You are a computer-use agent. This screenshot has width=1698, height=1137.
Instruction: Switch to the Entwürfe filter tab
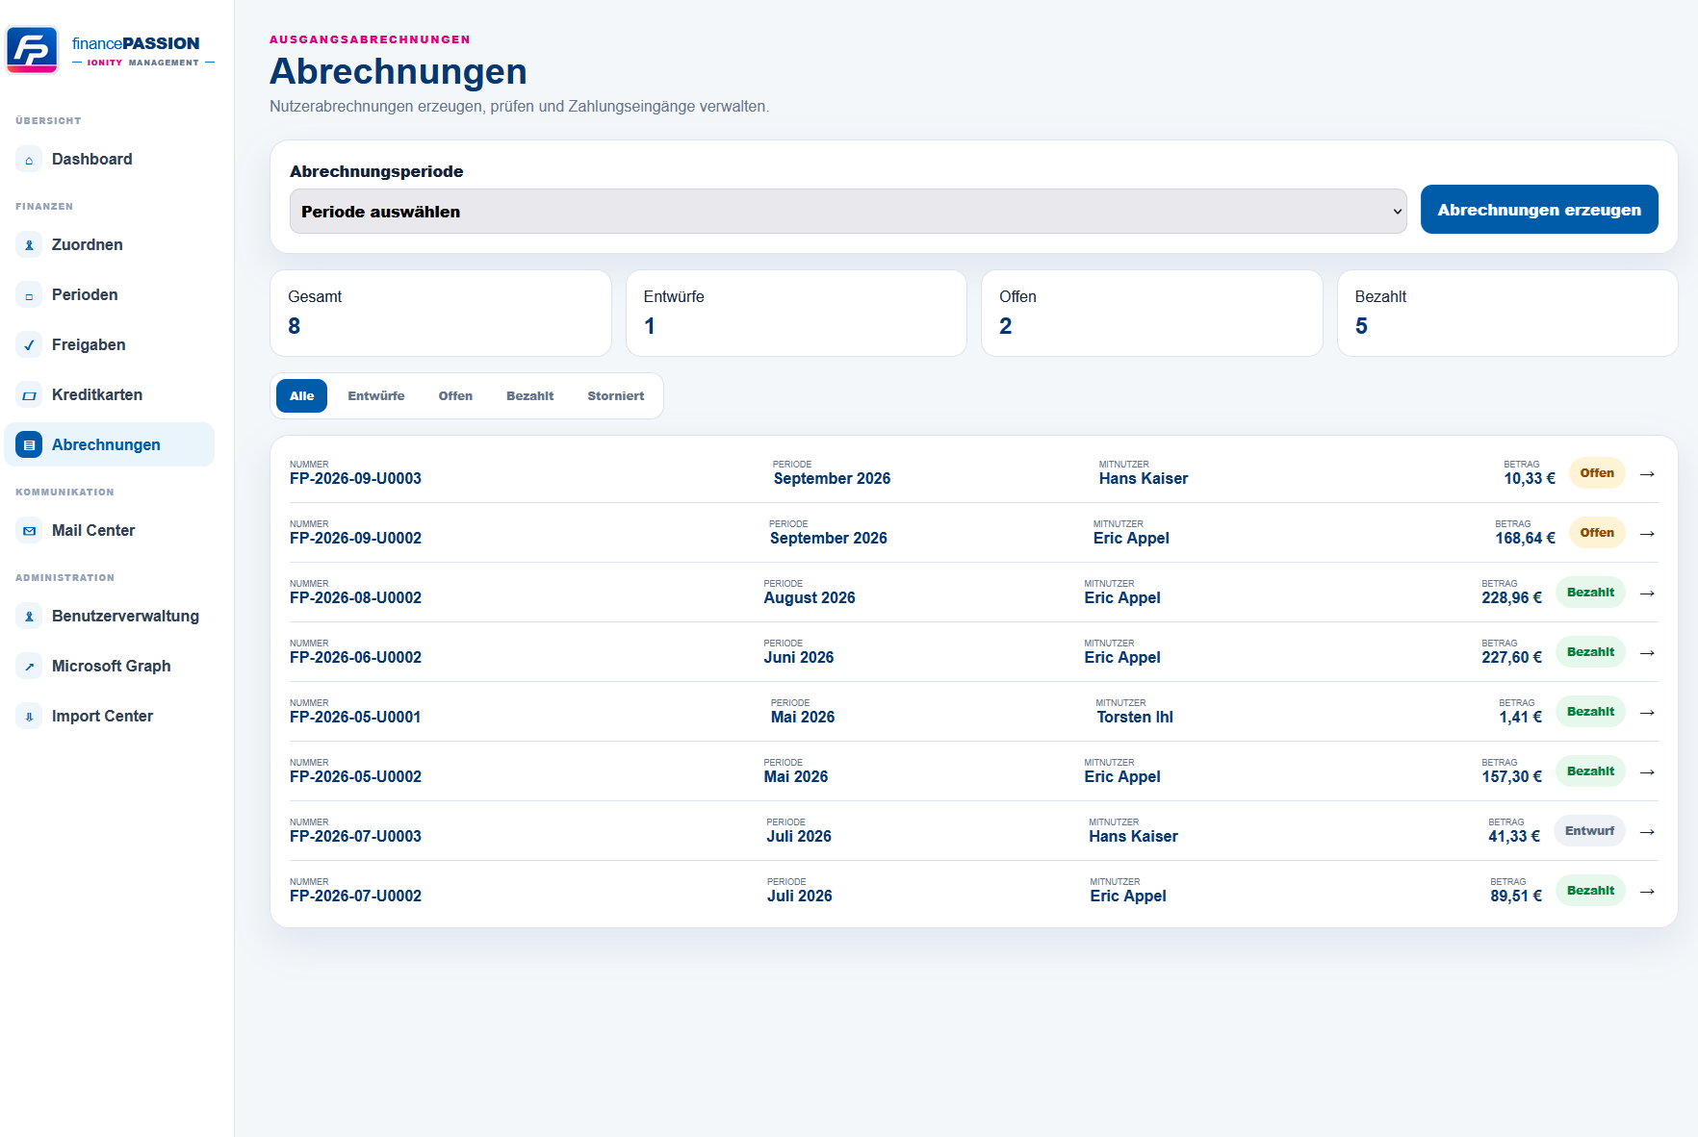[376, 396]
